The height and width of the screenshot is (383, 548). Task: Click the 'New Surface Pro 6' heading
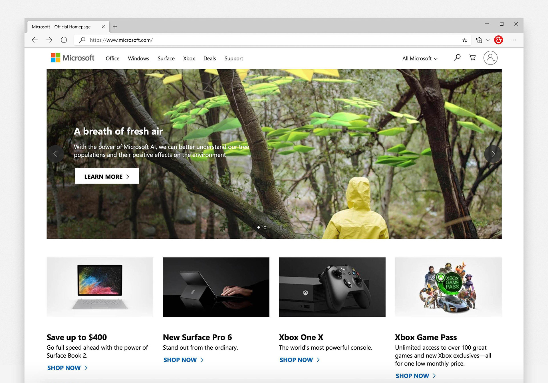point(198,337)
